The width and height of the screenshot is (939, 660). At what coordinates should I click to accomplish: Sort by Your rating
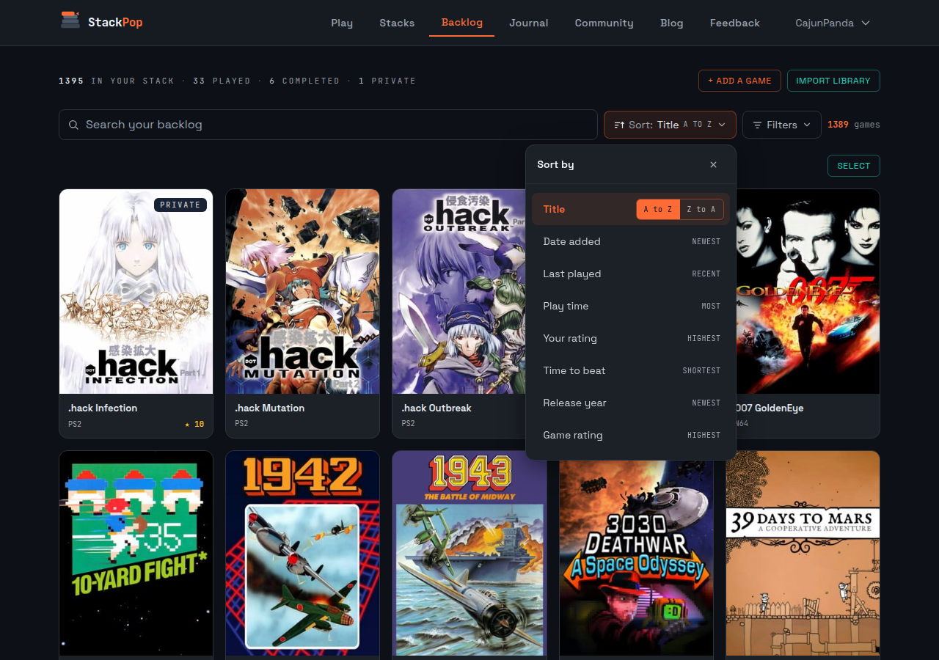click(631, 339)
